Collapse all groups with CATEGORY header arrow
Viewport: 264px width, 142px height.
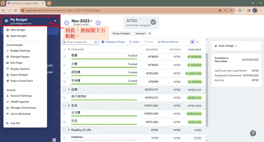point(69,49)
